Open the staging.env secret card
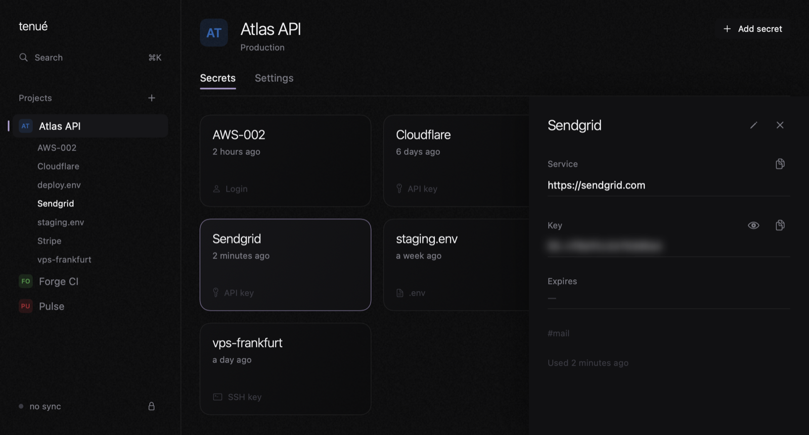Screen dimensions: 809x435 tap(457, 265)
